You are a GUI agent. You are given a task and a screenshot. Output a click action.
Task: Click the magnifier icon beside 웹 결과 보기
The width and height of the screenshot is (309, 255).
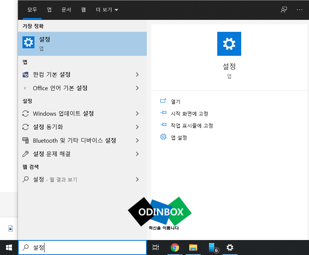[x=25, y=179]
